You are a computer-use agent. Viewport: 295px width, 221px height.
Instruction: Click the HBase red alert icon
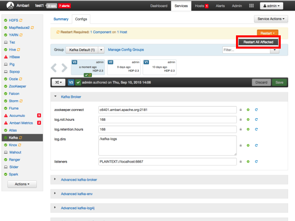6,57
